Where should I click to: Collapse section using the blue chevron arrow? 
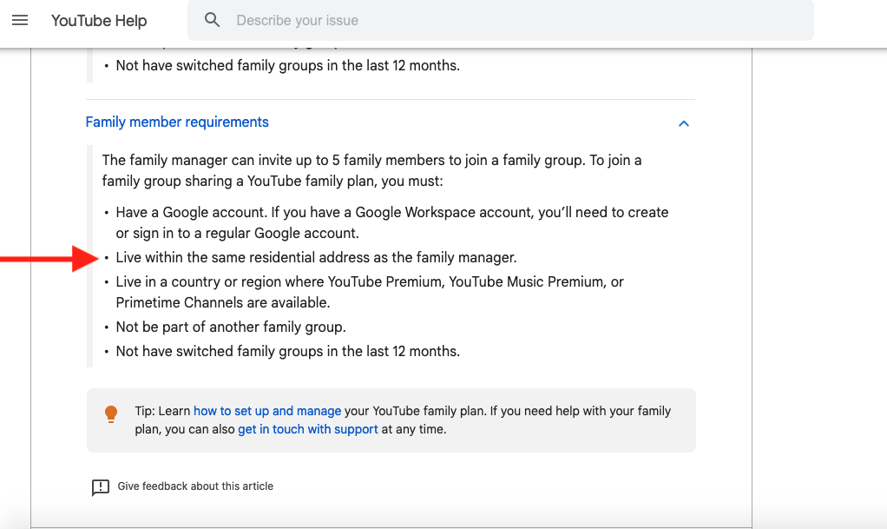[x=684, y=123]
